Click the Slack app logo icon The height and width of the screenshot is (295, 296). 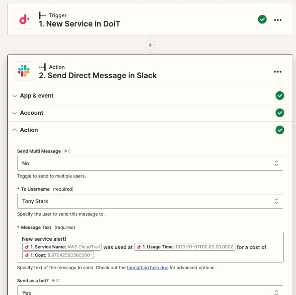point(24,71)
